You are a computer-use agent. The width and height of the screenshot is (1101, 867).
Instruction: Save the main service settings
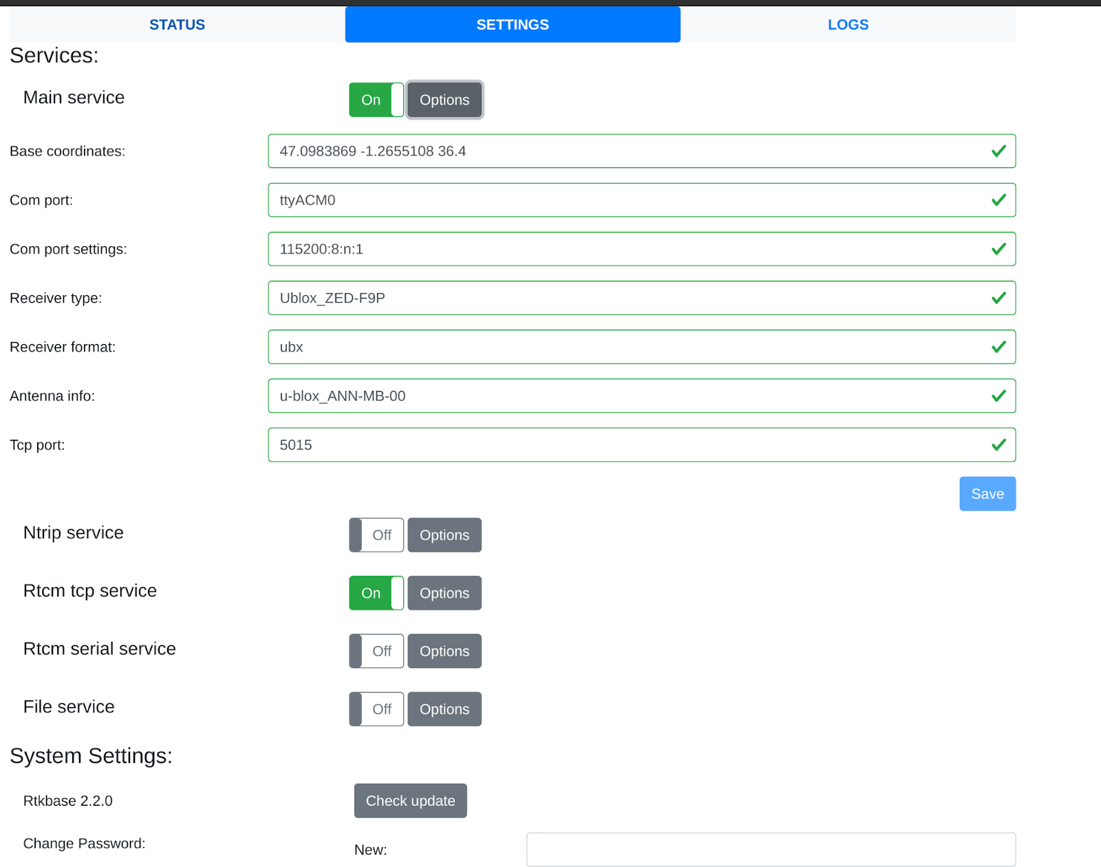click(987, 494)
